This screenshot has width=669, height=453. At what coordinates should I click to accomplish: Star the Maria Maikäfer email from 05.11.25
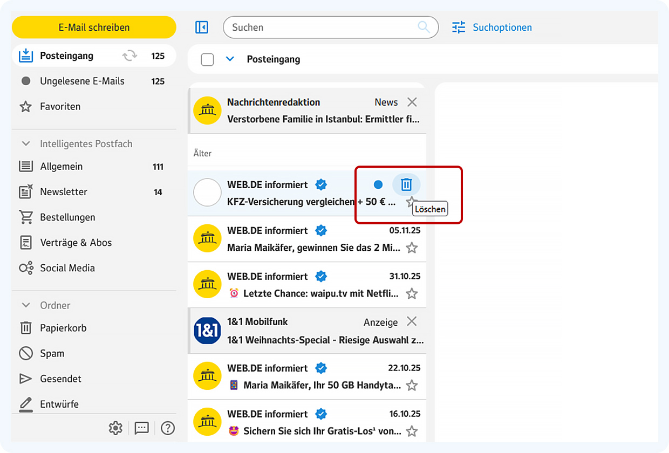(x=412, y=248)
